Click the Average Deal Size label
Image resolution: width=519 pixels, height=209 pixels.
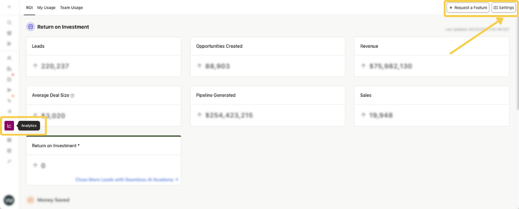pyautogui.click(x=51, y=95)
